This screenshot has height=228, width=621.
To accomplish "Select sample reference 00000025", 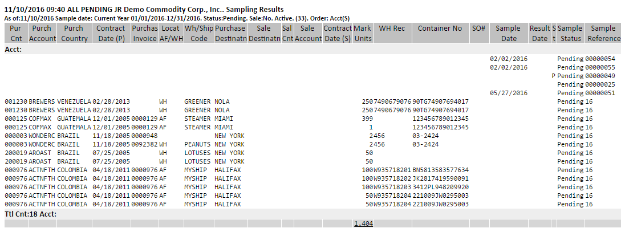I will (600, 84).
